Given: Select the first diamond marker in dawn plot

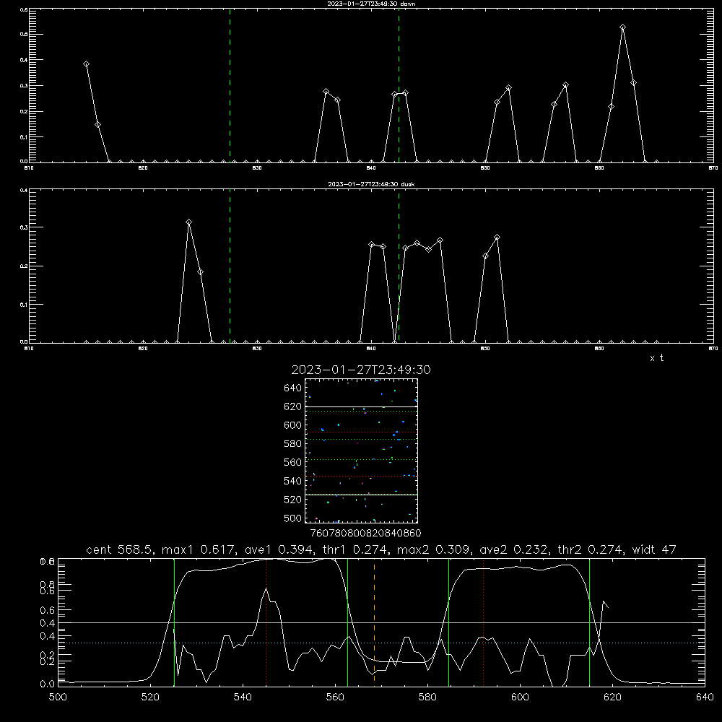Looking at the screenshot, I should [x=86, y=64].
